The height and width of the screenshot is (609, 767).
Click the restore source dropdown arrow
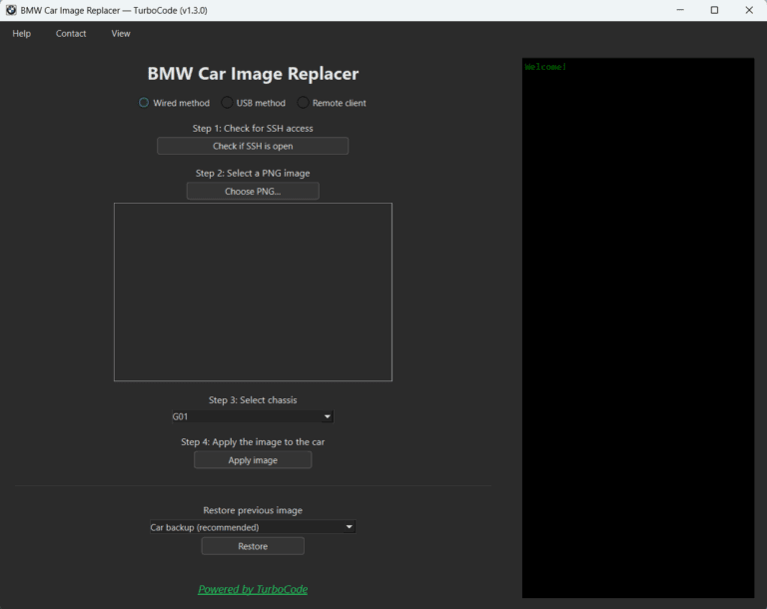pyautogui.click(x=349, y=527)
